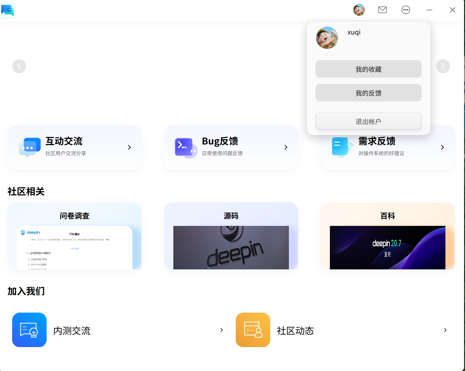Minimize the window

(x=429, y=10)
